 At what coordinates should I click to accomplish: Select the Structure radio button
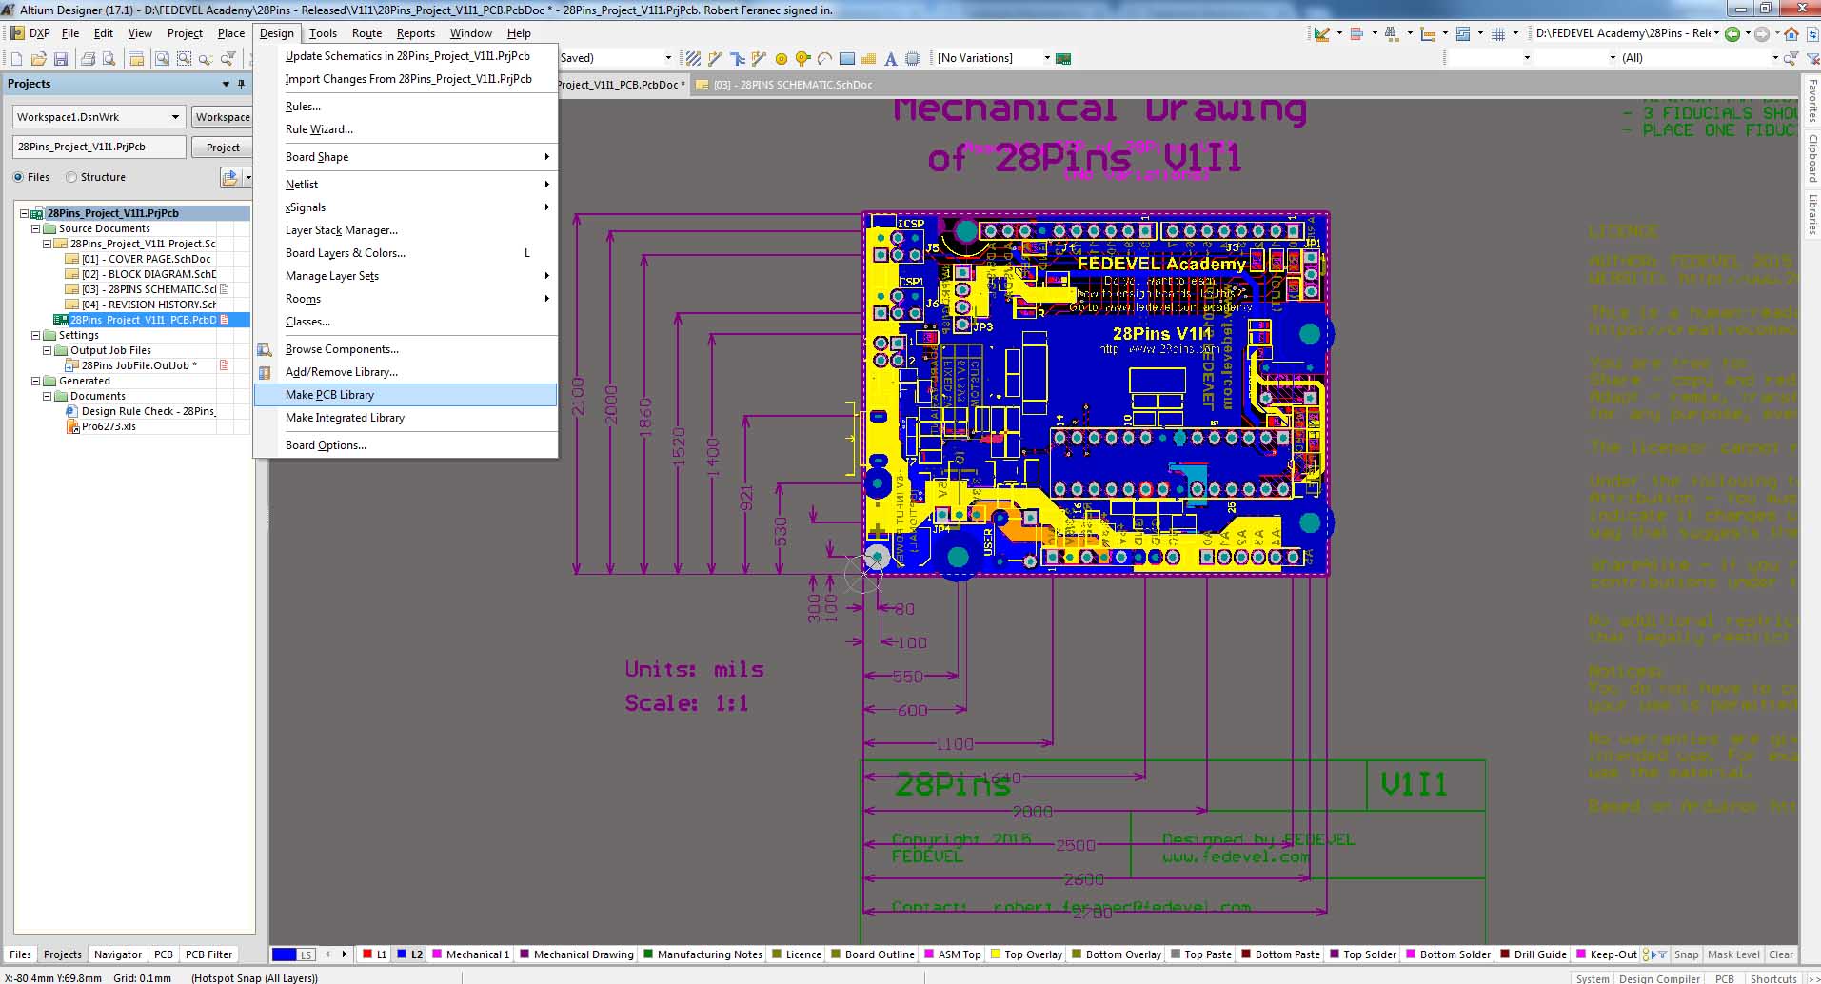pos(71,177)
